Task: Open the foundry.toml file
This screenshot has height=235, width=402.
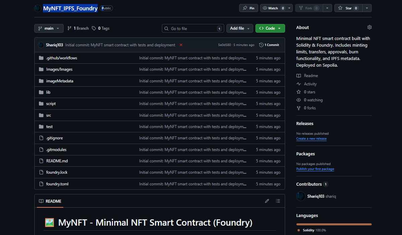Action: pos(57,184)
